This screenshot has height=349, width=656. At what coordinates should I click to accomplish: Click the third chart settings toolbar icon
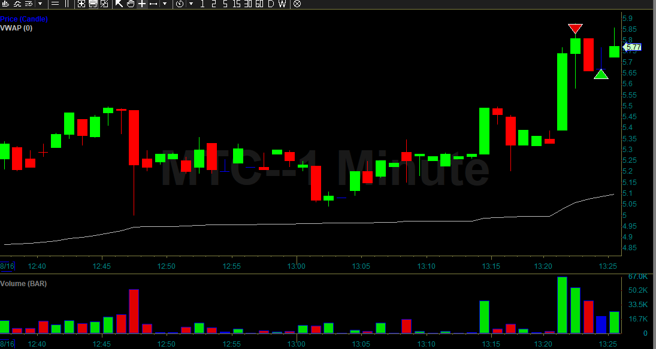pos(28,4)
